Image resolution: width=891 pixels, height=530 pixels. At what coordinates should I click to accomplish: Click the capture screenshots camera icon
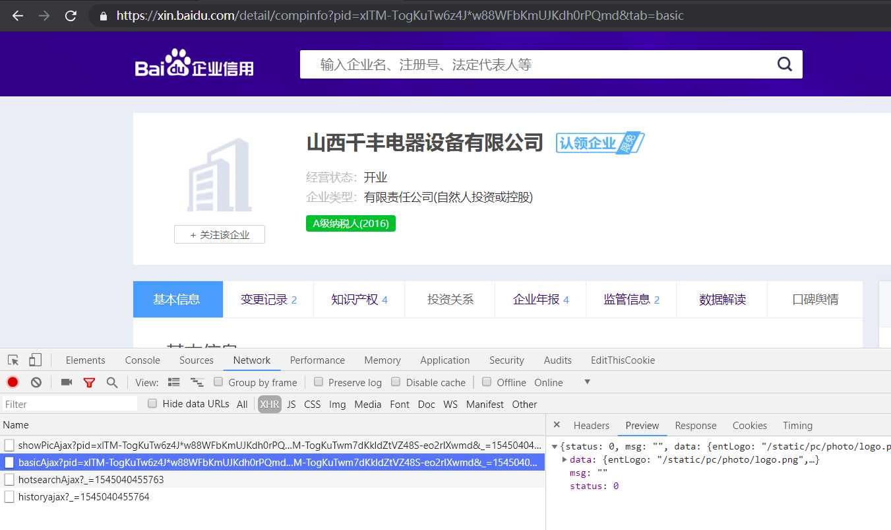(66, 382)
